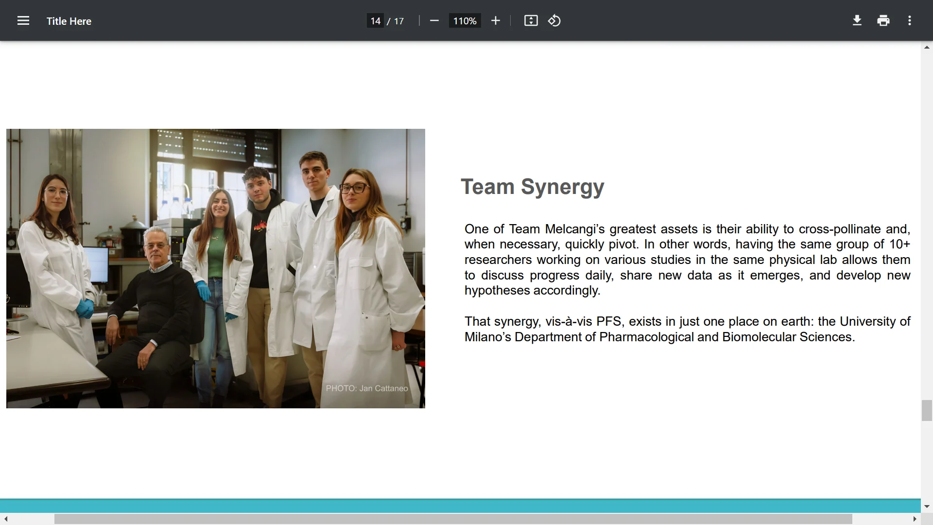Viewport: 933px width, 525px height.
Task: Click the fit to page icon
Action: point(531,21)
